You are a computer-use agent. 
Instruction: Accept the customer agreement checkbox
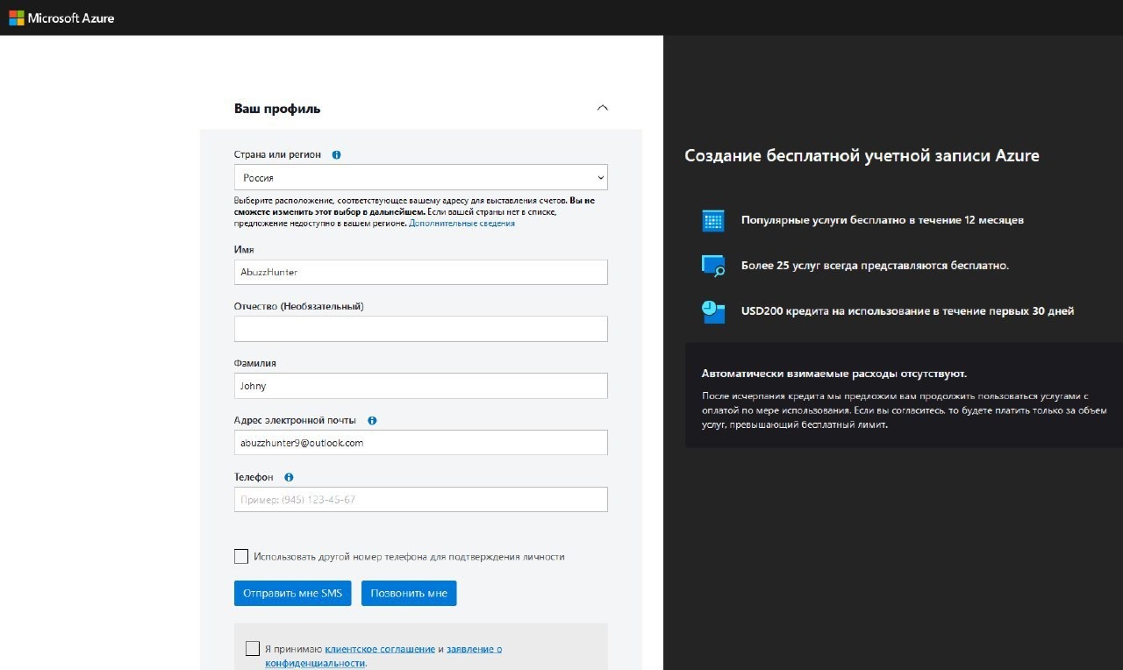pyautogui.click(x=253, y=649)
